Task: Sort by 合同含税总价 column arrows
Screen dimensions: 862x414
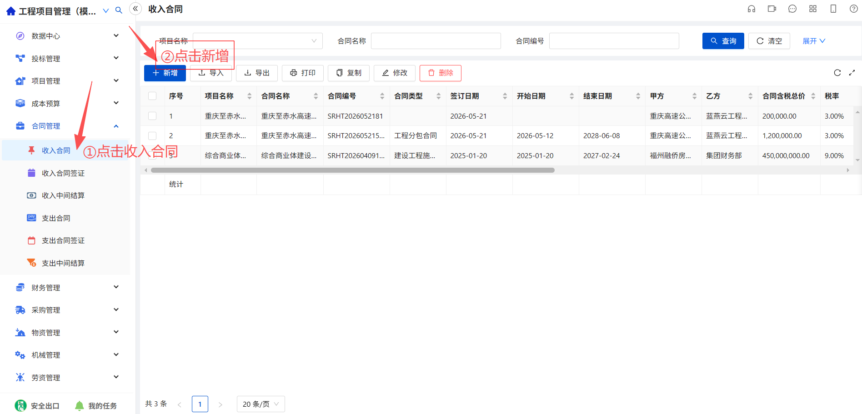Action: coord(813,96)
